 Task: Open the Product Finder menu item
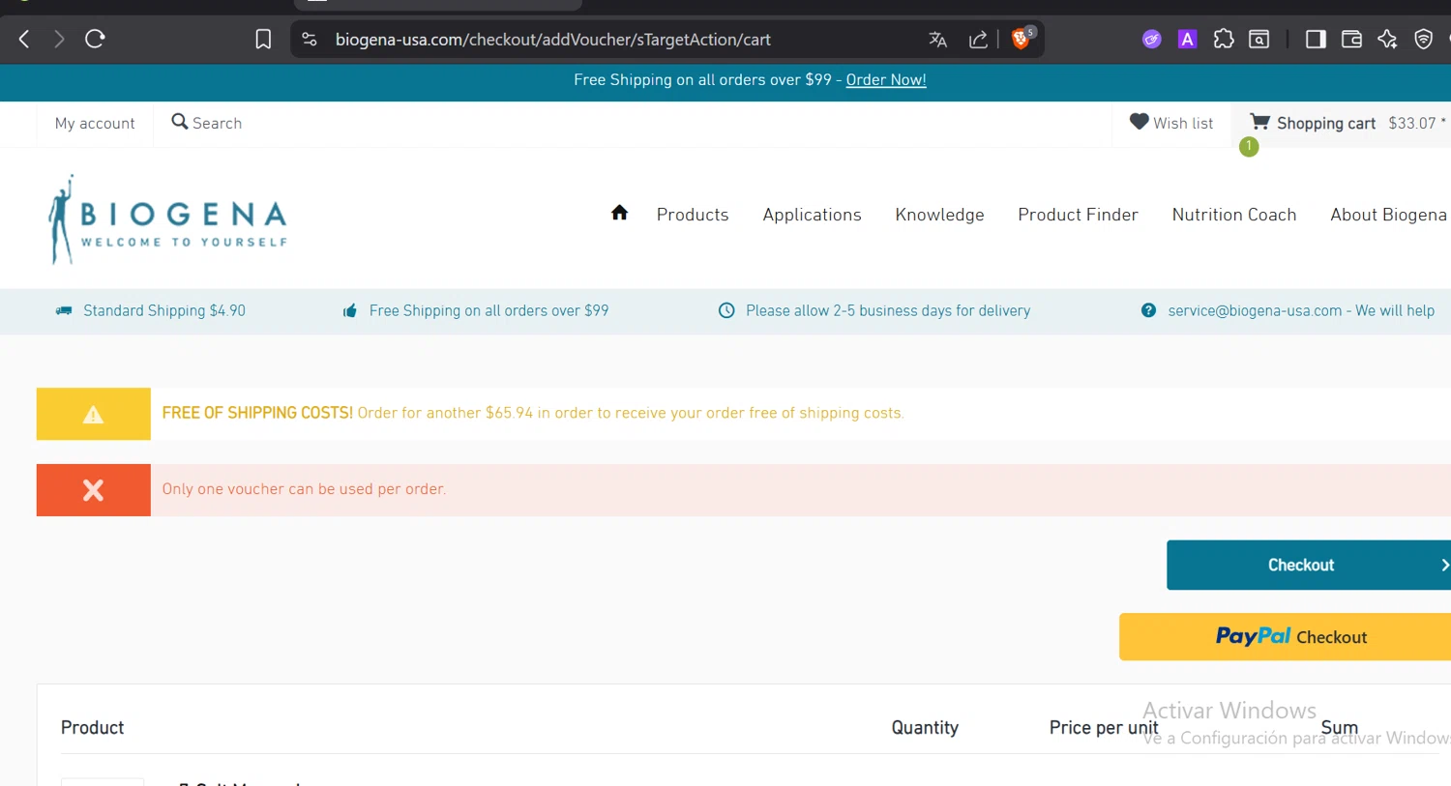[1078, 215]
